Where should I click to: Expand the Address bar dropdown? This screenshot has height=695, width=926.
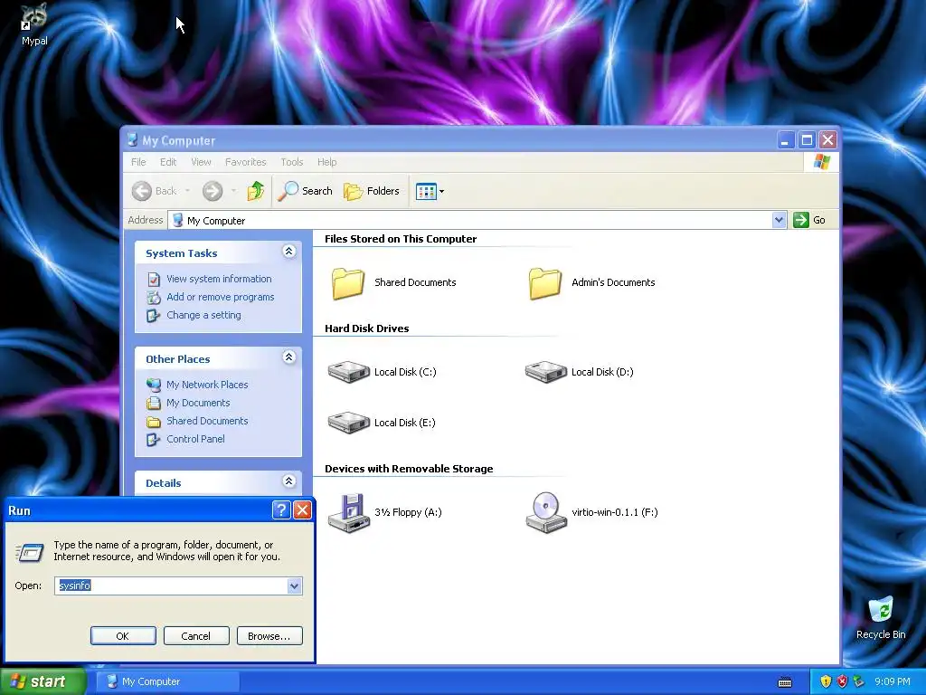pos(779,220)
